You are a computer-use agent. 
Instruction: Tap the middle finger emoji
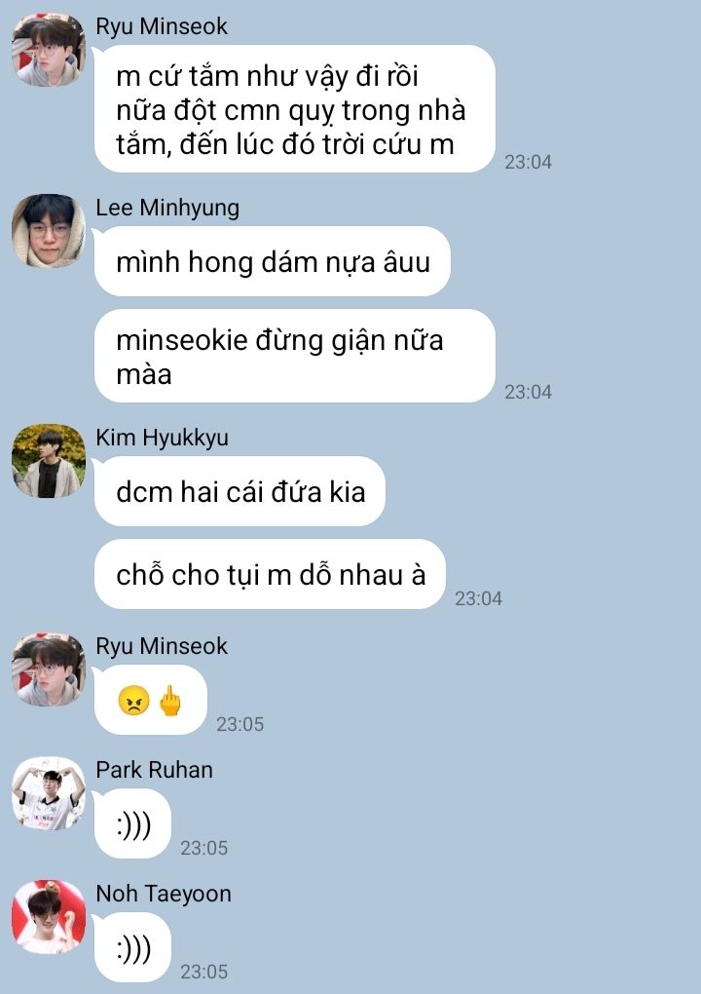click(169, 701)
